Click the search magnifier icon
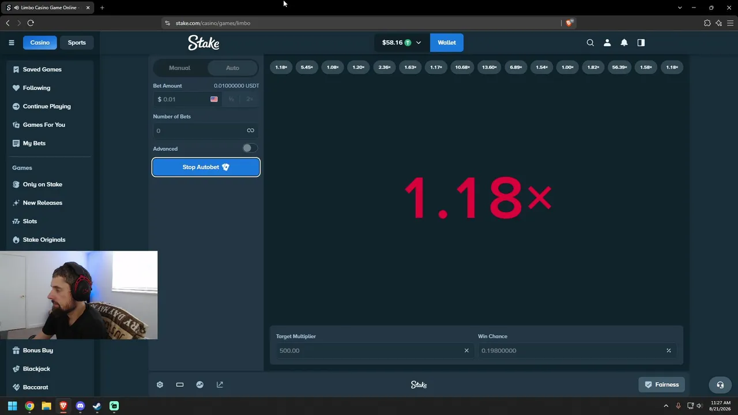Viewport: 738px width, 415px height. click(x=590, y=43)
